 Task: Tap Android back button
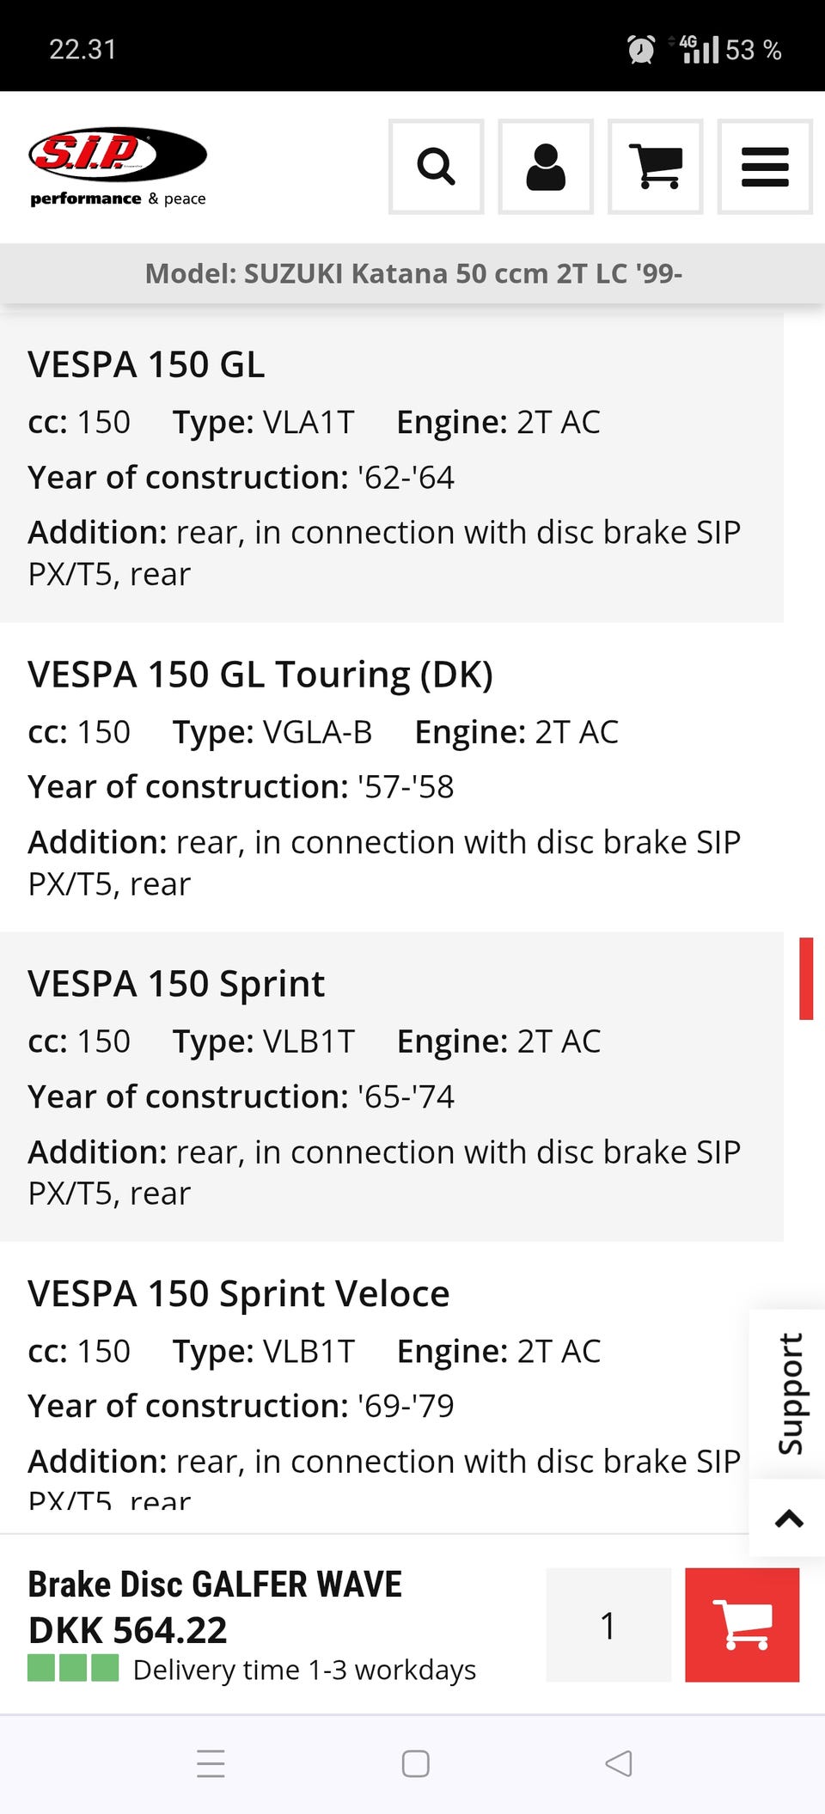coord(619,1763)
